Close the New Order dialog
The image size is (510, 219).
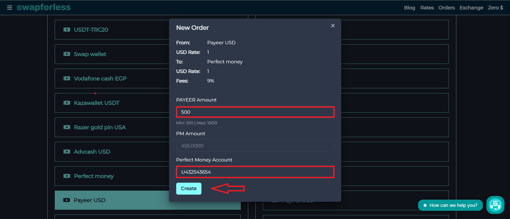coord(333,26)
